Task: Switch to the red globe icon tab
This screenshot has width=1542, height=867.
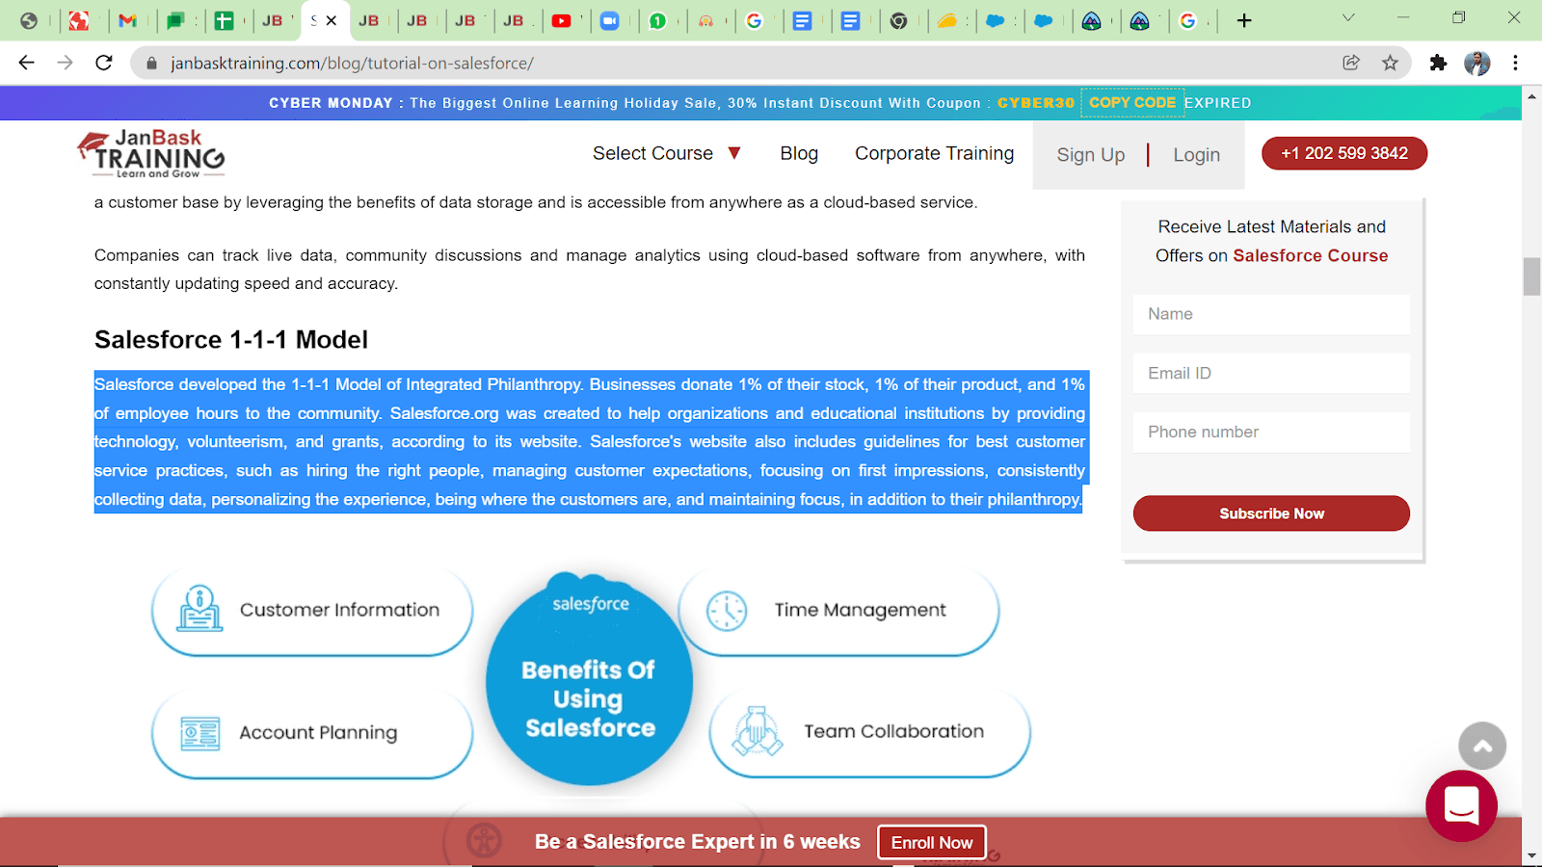Action: click(x=79, y=20)
